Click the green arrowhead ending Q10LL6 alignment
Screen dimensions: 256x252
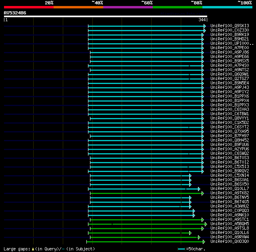tap(190, 233)
